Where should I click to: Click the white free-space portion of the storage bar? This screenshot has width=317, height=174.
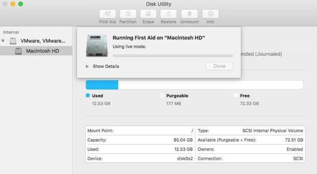click(x=210, y=85)
